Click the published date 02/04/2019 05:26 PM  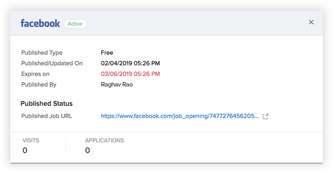[130, 63]
